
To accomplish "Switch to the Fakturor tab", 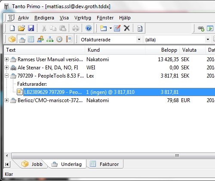I will pyautogui.click(x=105, y=164).
